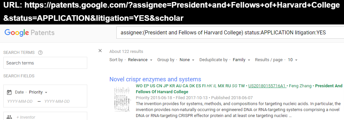Open Novel crispr enzymes and systems result

[155, 79]
